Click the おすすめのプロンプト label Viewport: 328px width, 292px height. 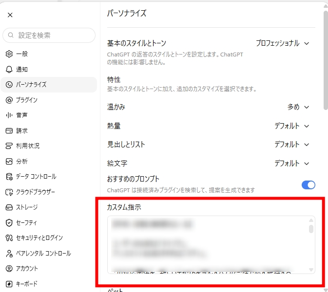pos(133,179)
